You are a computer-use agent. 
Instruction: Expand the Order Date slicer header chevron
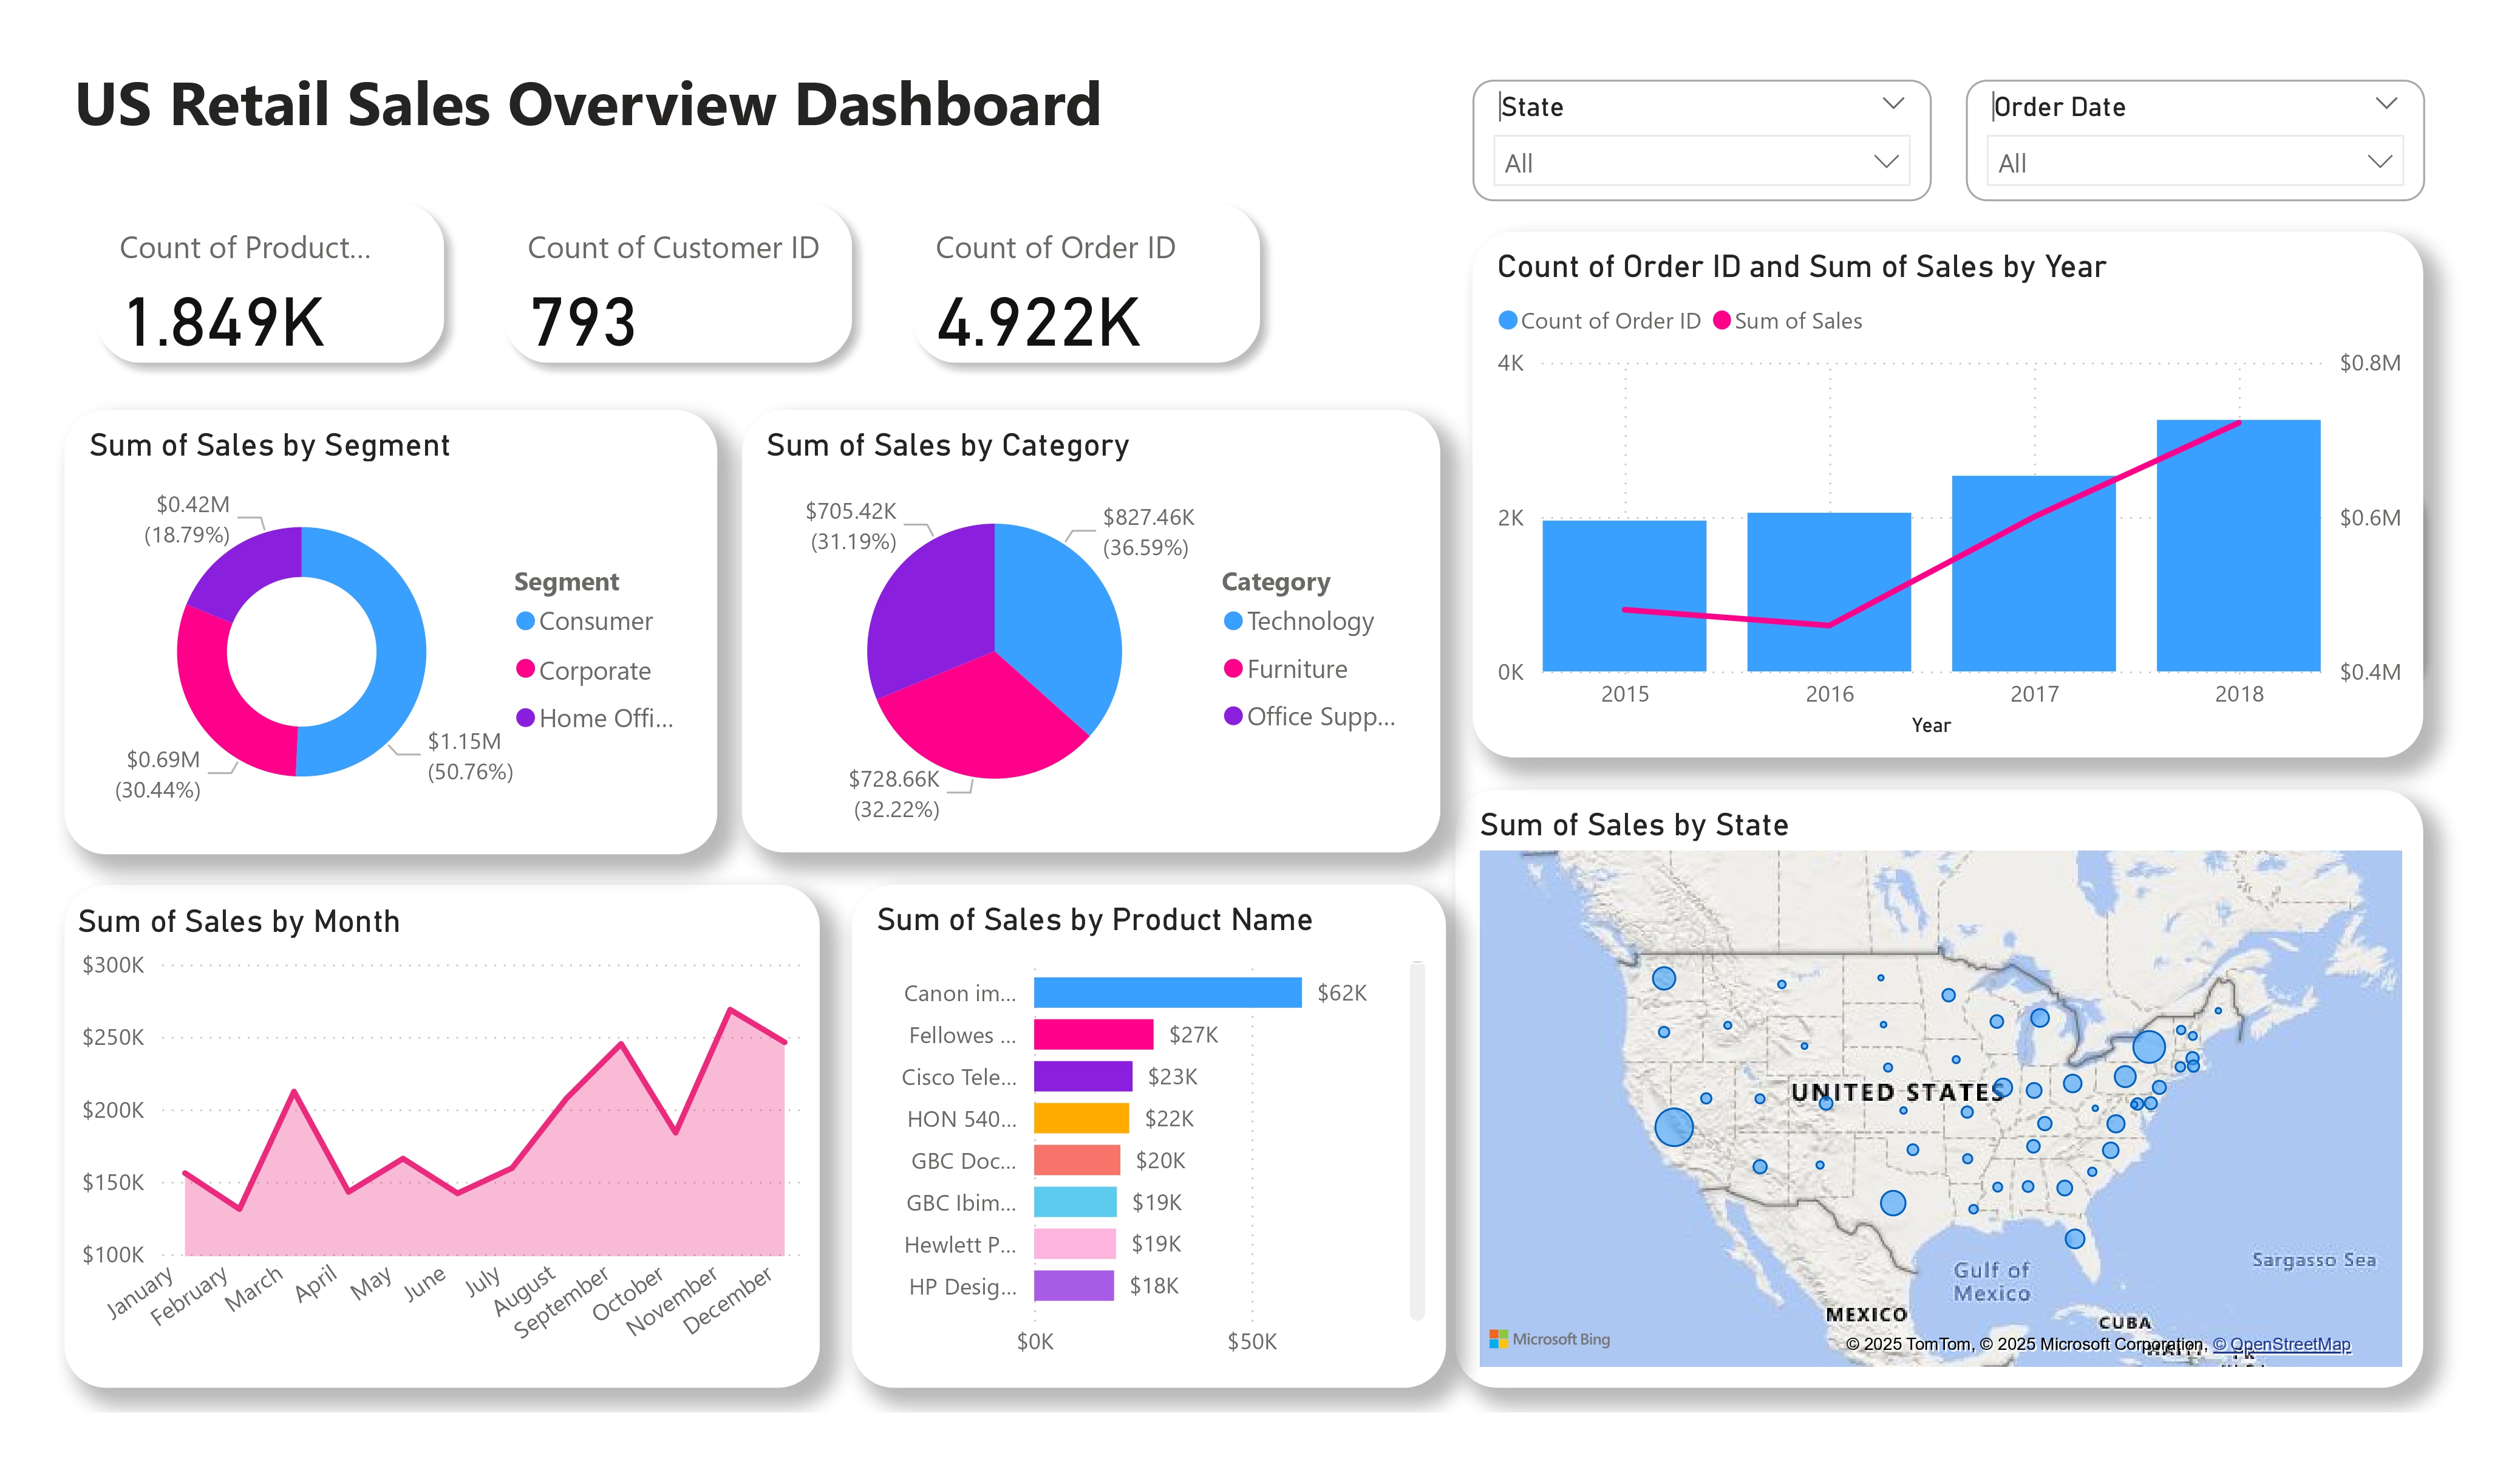pos(2386,104)
